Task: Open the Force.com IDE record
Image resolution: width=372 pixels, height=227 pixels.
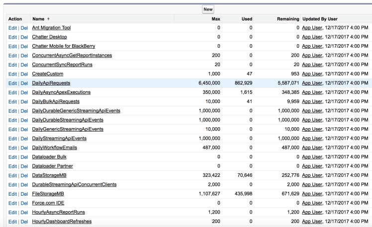Action: pyautogui.click(x=48, y=203)
